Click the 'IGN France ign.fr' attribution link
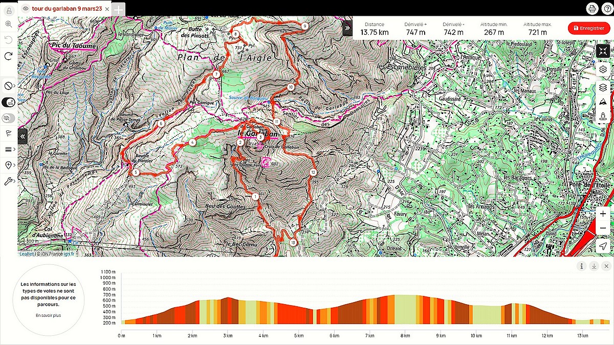The width and height of the screenshot is (614, 345). click(x=56, y=254)
